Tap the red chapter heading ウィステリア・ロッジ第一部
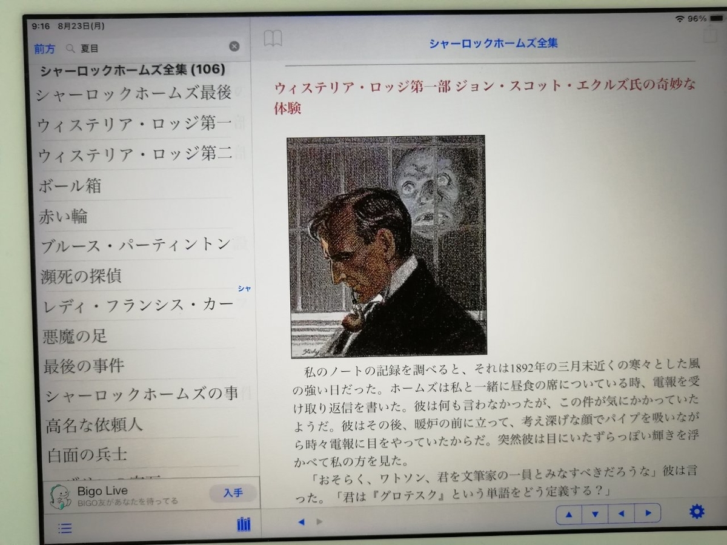727x545 pixels. pos(362,86)
